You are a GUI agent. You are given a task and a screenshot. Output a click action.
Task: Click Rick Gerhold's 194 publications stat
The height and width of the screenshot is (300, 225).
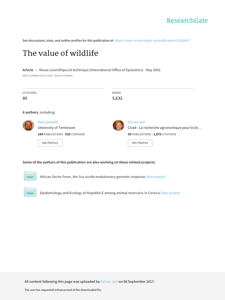click(50, 134)
